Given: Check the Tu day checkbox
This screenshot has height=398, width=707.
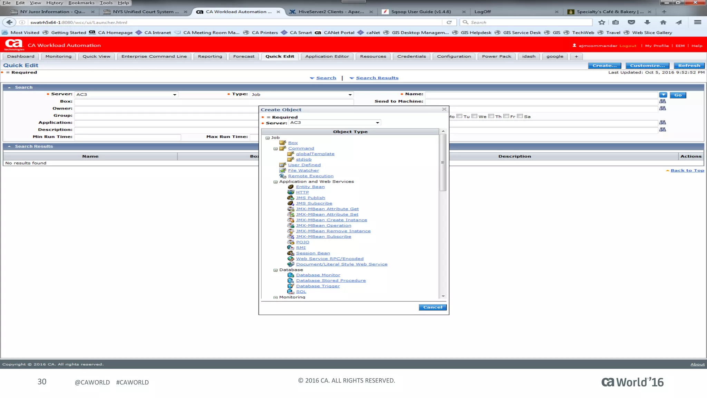Looking at the screenshot, I should (459, 116).
